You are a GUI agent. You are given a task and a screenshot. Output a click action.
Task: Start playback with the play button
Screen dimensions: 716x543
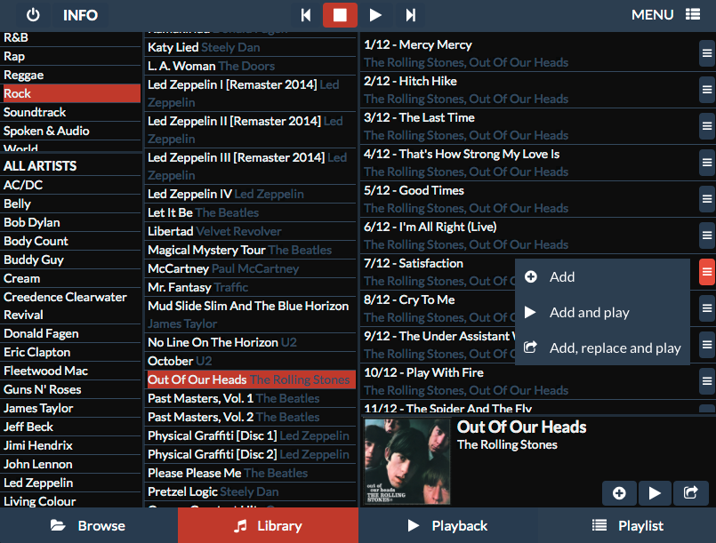click(x=374, y=15)
